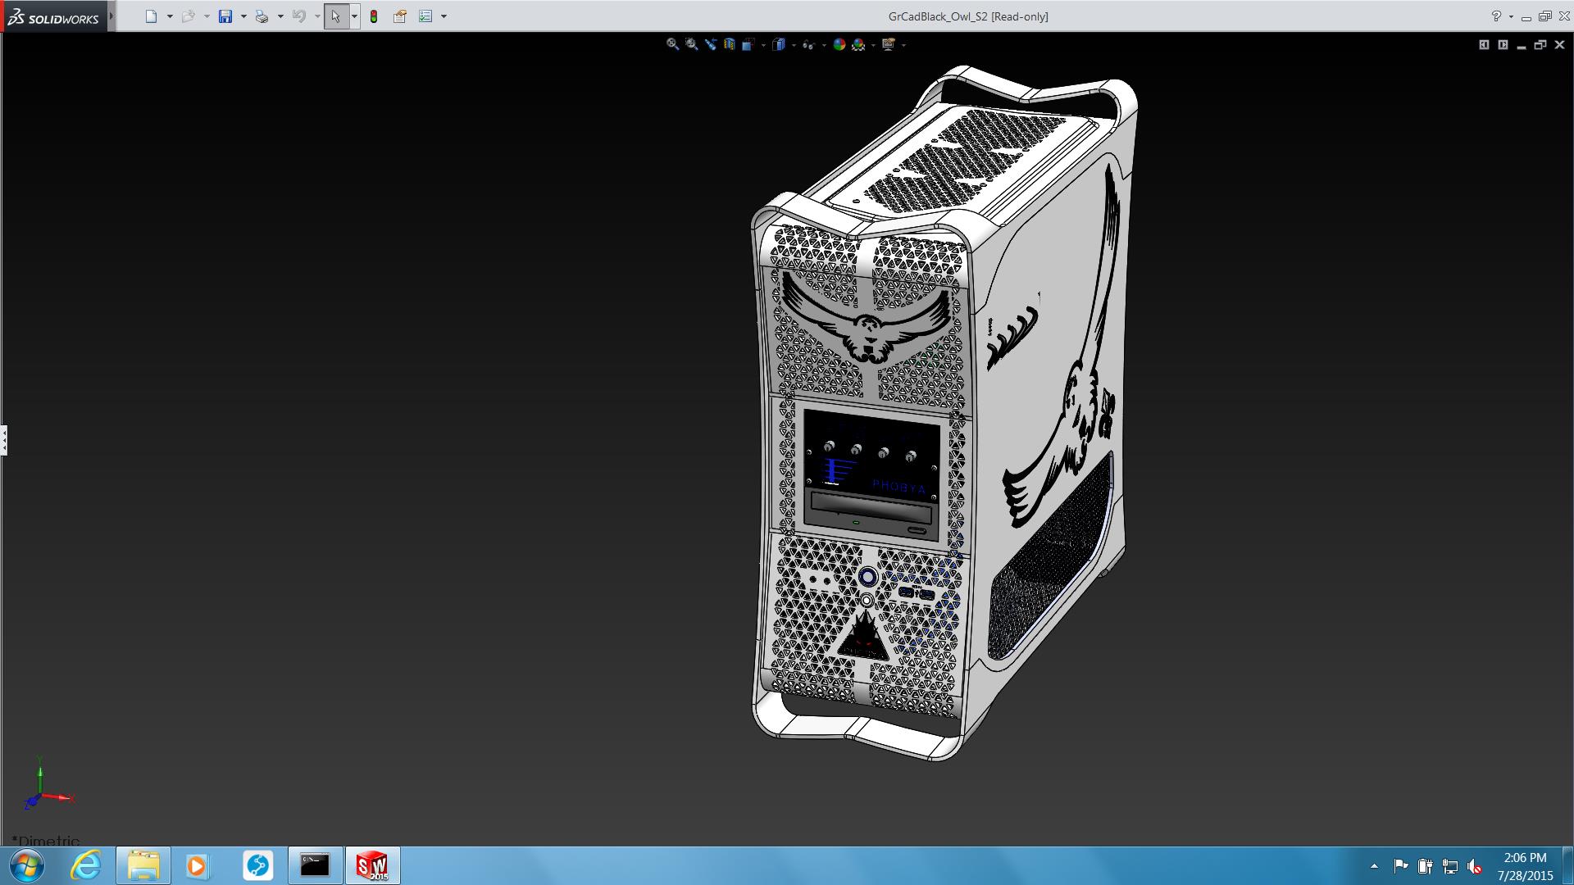Expand the View Orientation dropdown

763,45
